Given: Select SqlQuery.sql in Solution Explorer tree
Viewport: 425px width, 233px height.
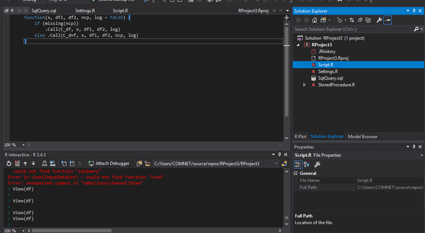Looking at the screenshot, I should pos(330,78).
